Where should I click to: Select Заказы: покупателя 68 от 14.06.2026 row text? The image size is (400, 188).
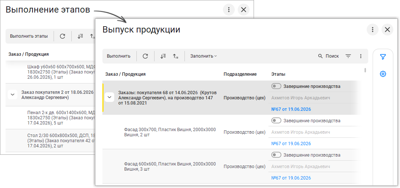click(167, 98)
